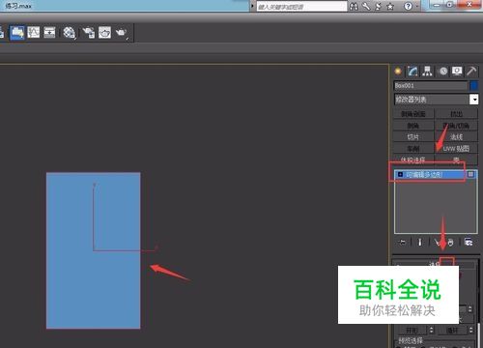Toggle Show End Result icon below stack
Image resolution: width=483 pixels, height=348 pixels.
click(420, 242)
